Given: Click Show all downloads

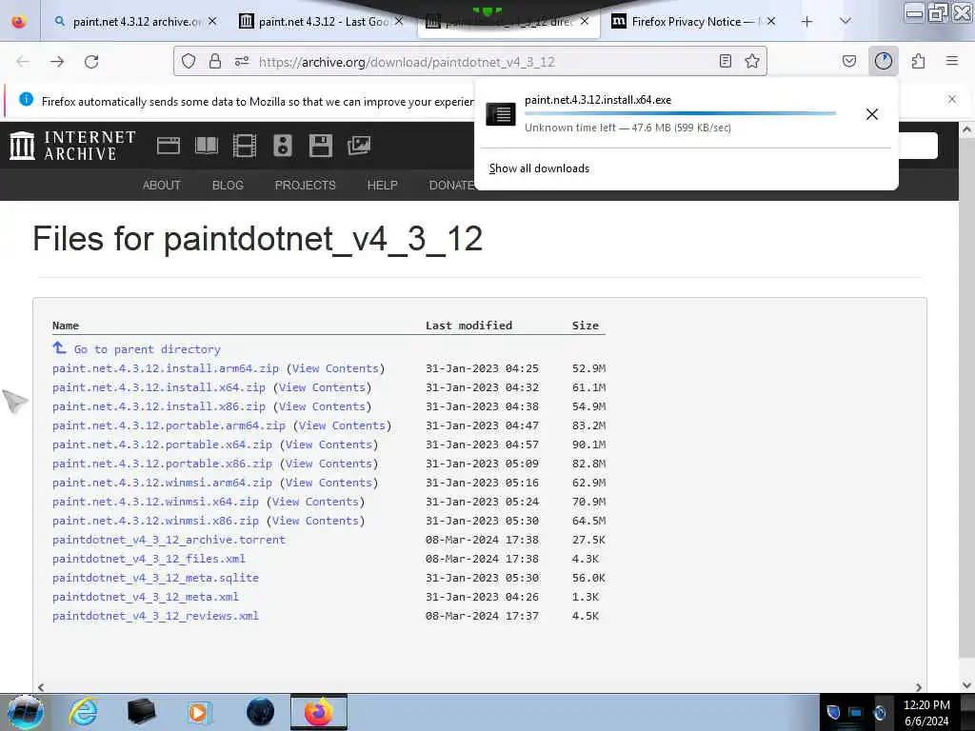Looking at the screenshot, I should [539, 168].
